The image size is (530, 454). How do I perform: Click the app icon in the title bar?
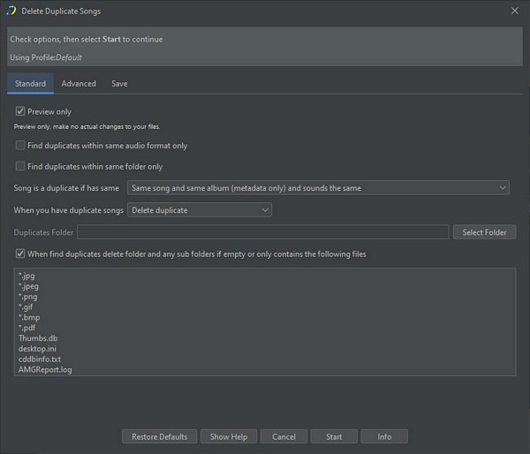pos(11,11)
